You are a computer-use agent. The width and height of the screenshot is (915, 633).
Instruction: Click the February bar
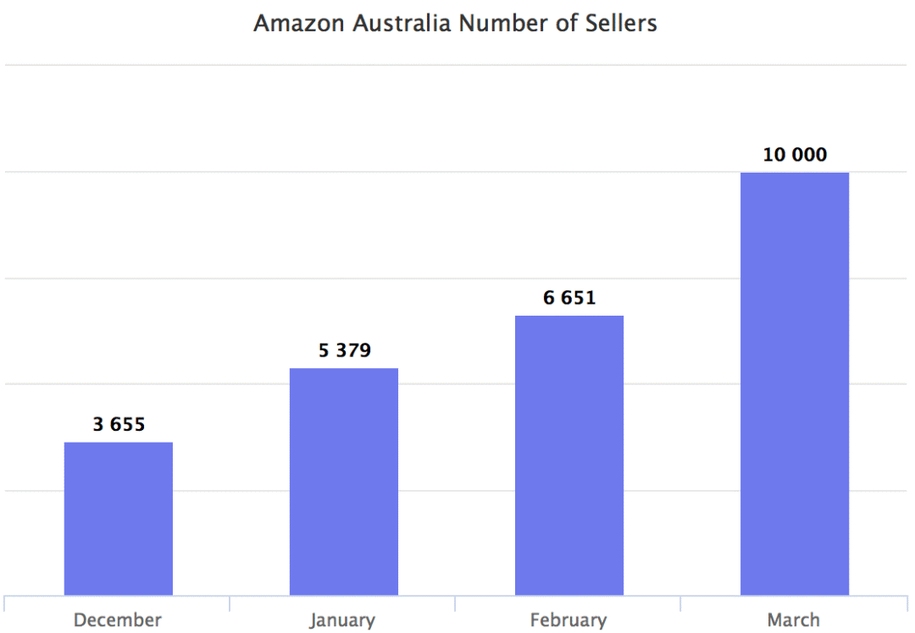pos(569,454)
